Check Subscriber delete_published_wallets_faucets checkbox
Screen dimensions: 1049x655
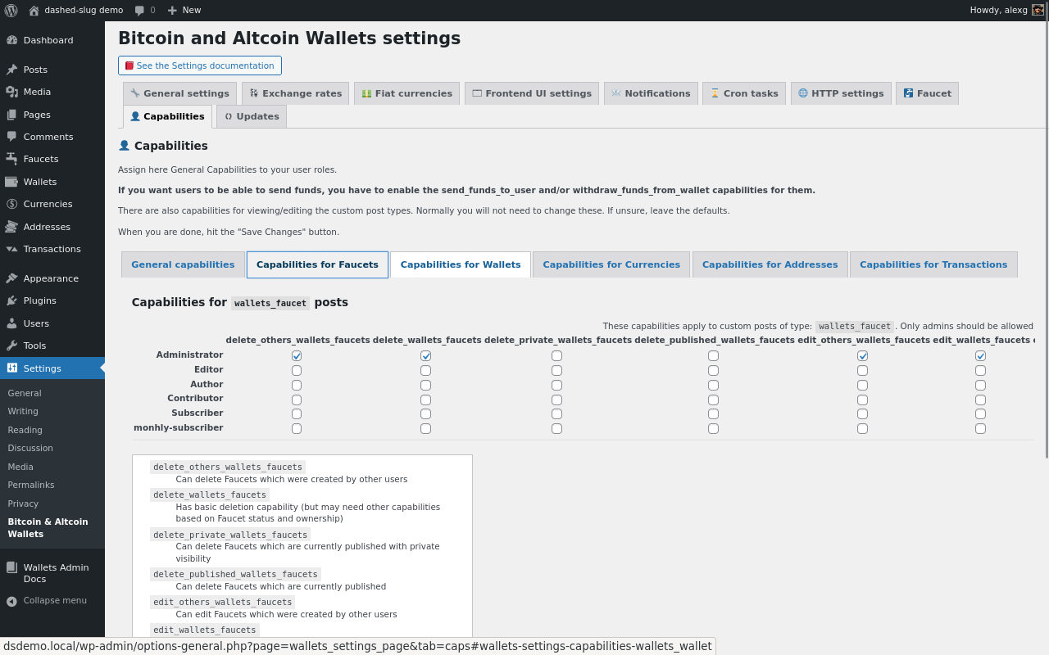point(713,413)
